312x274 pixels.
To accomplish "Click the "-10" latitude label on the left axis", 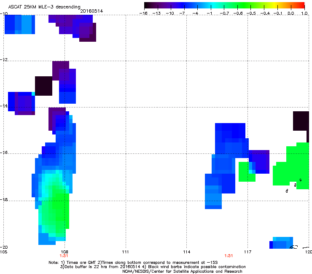I will 4,13.
